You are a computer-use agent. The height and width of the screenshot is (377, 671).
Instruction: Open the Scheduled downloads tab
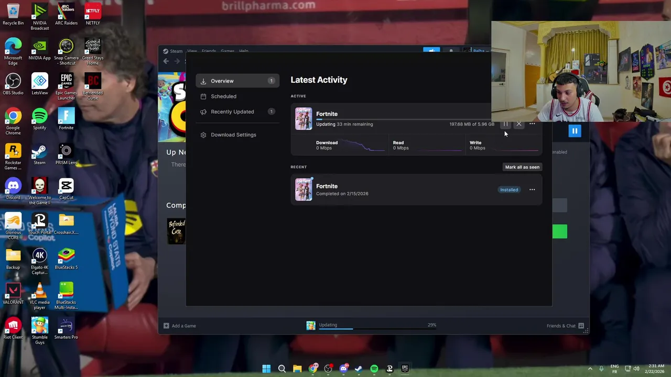tap(237, 96)
